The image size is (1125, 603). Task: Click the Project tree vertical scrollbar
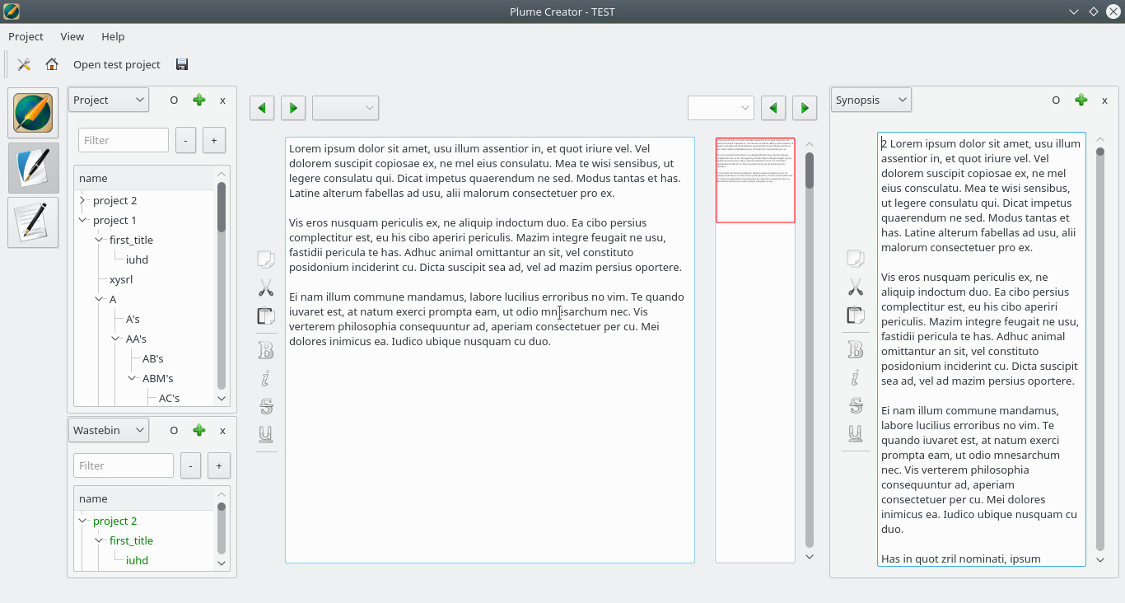click(221, 286)
